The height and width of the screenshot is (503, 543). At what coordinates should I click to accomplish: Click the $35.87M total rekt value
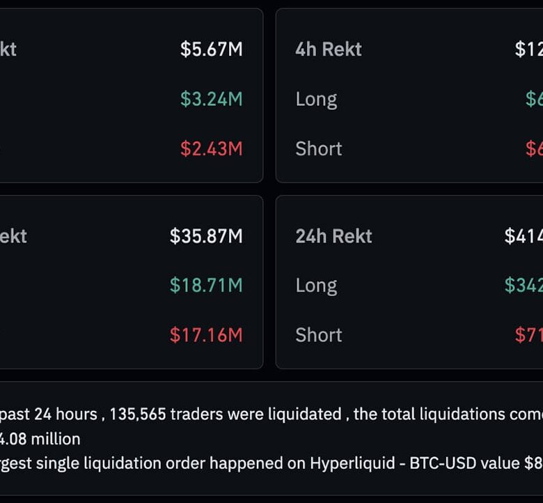pyautogui.click(x=206, y=236)
